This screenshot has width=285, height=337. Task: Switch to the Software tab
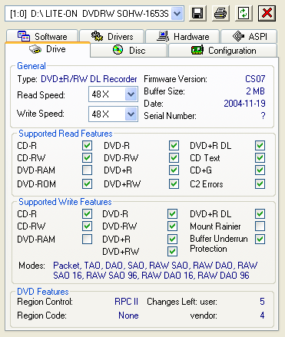(x=42, y=37)
